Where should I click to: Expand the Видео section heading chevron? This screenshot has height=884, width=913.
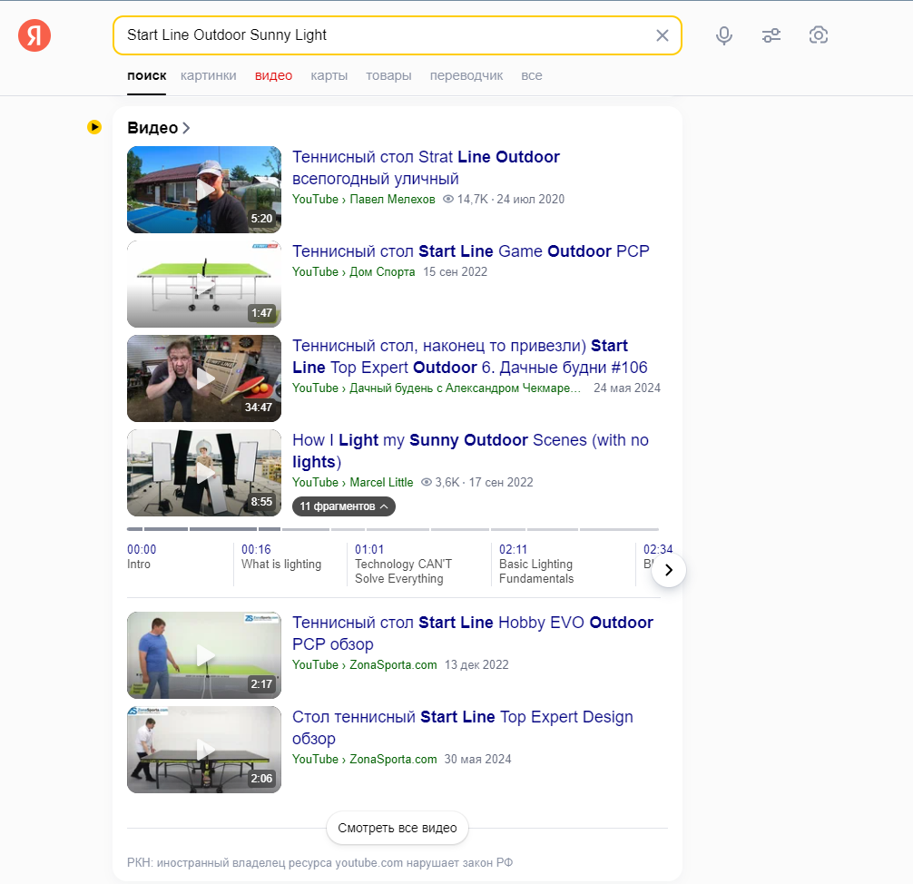(186, 128)
